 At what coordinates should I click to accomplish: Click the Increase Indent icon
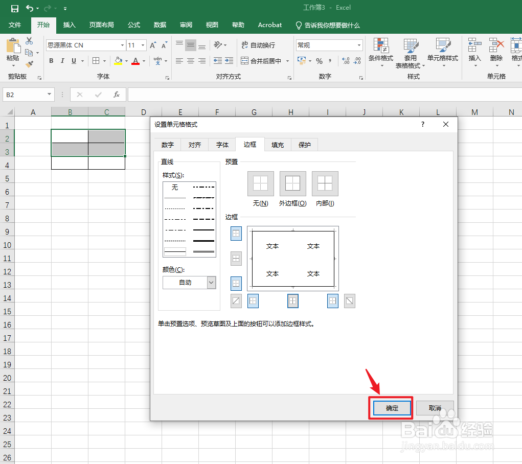[229, 61]
